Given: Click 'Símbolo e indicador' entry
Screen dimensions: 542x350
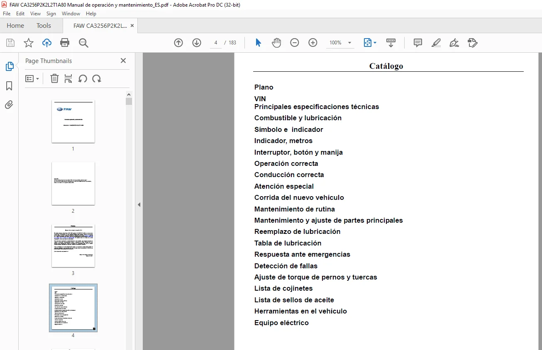Looking at the screenshot, I should pyautogui.click(x=289, y=129).
